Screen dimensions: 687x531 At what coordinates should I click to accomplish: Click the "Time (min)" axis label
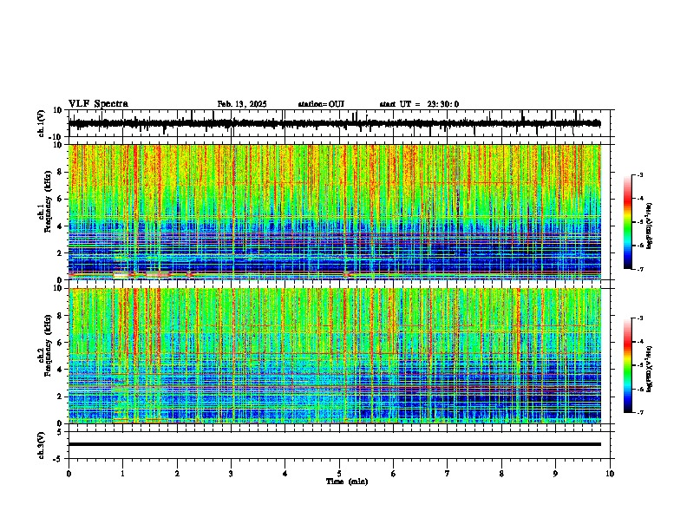coord(347,482)
